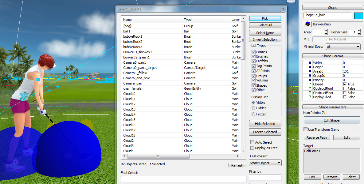
Task: Select the Frozen display list radio
Action: click(253, 114)
